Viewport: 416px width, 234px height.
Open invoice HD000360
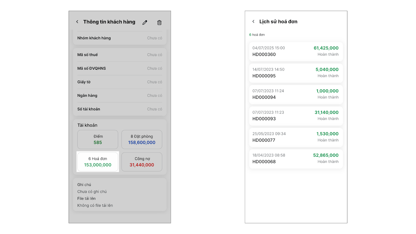pyautogui.click(x=296, y=51)
